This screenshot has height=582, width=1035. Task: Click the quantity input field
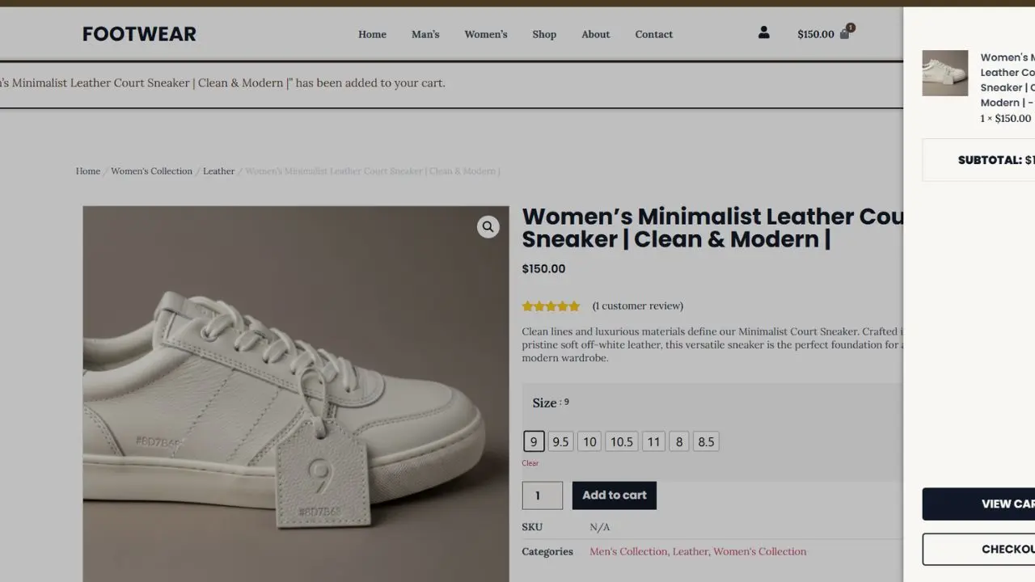[x=542, y=496]
